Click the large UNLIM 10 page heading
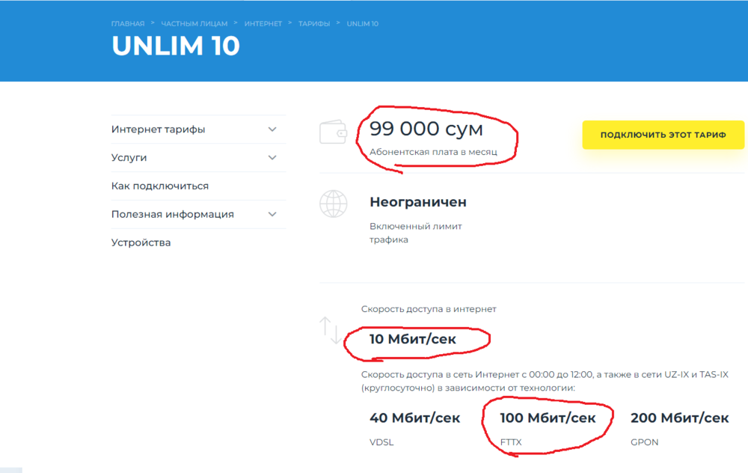 coord(176,46)
